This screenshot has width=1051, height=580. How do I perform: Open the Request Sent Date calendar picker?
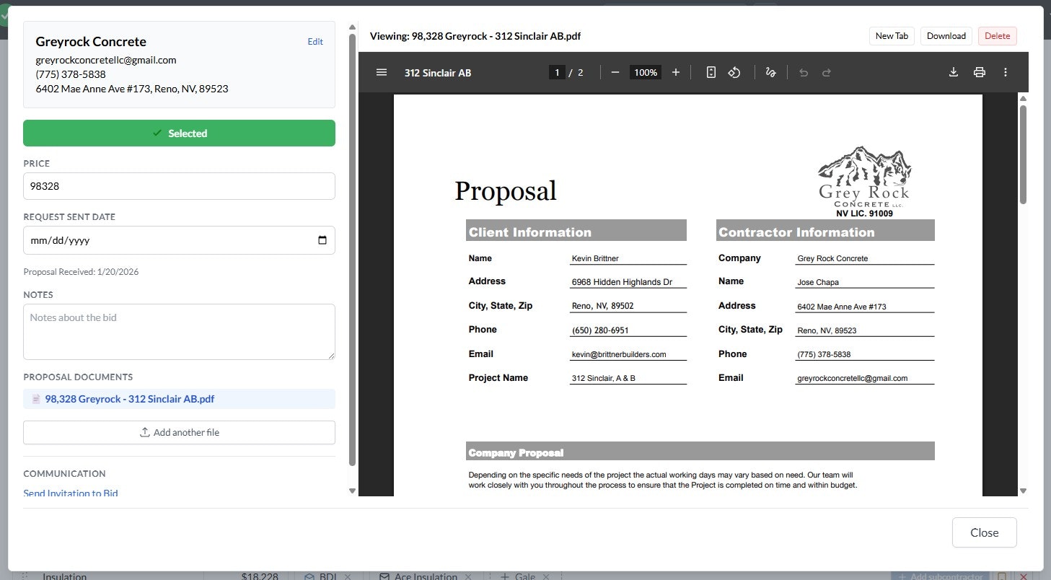(322, 240)
